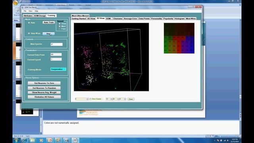Click first rotation stepper beside Reset
The width and height of the screenshot is (254, 143).
point(109,99)
